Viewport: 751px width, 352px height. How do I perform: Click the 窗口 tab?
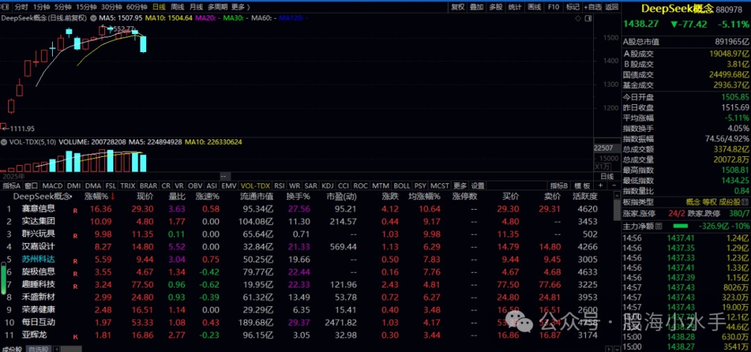click(31, 185)
